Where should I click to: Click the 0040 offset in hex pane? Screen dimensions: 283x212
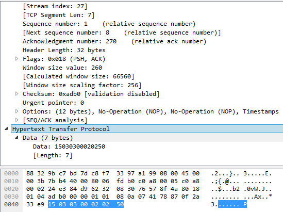click(x=11, y=204)
